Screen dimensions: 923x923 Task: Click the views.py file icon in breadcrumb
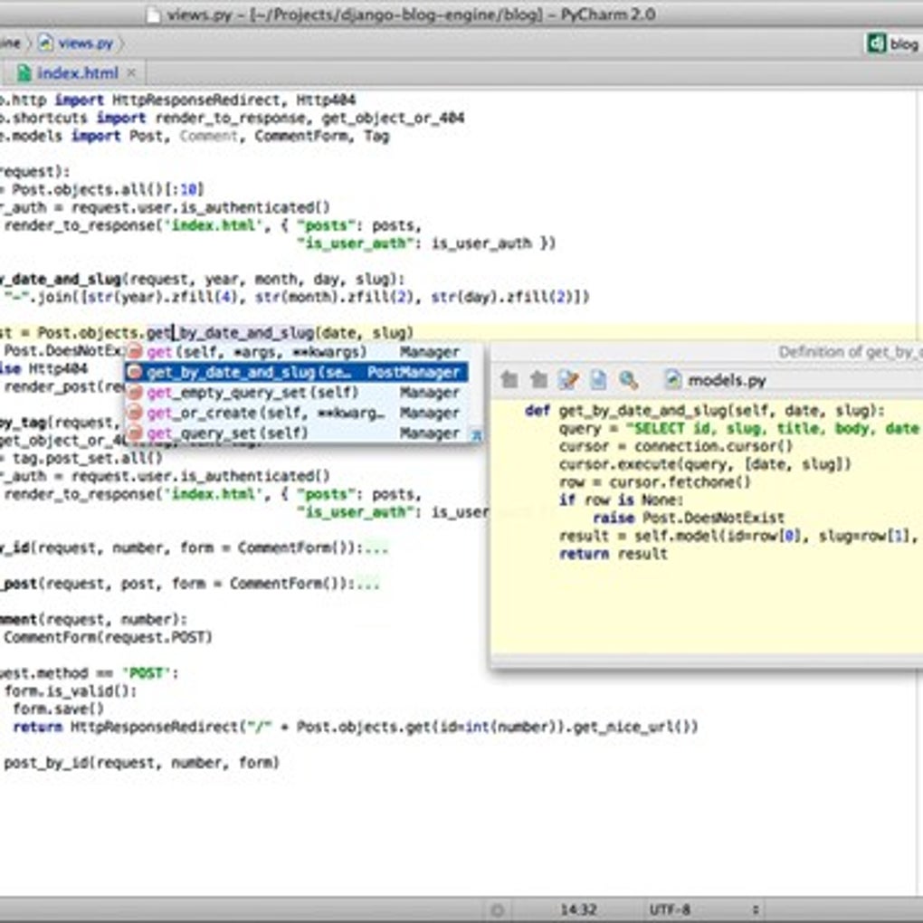point(45,43)
